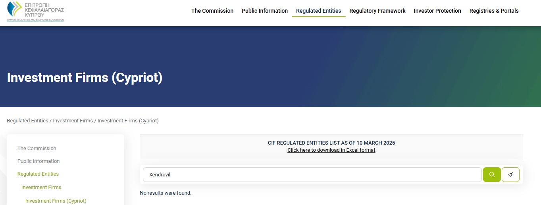Open The Commission top menu
This screenshot has height=205, width=541.
pos(212,11)
